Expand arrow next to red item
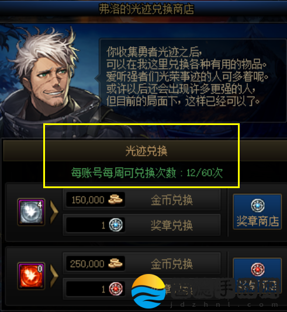 tap(54, 276)
